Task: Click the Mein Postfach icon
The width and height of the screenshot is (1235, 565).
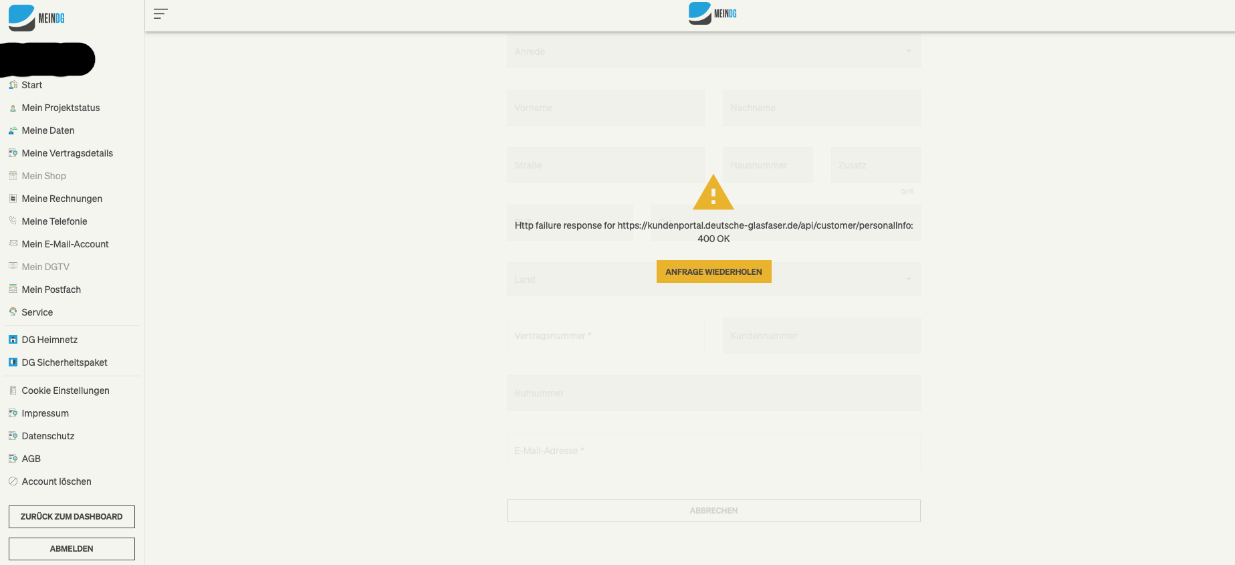Action: click(x=13, y=289)
